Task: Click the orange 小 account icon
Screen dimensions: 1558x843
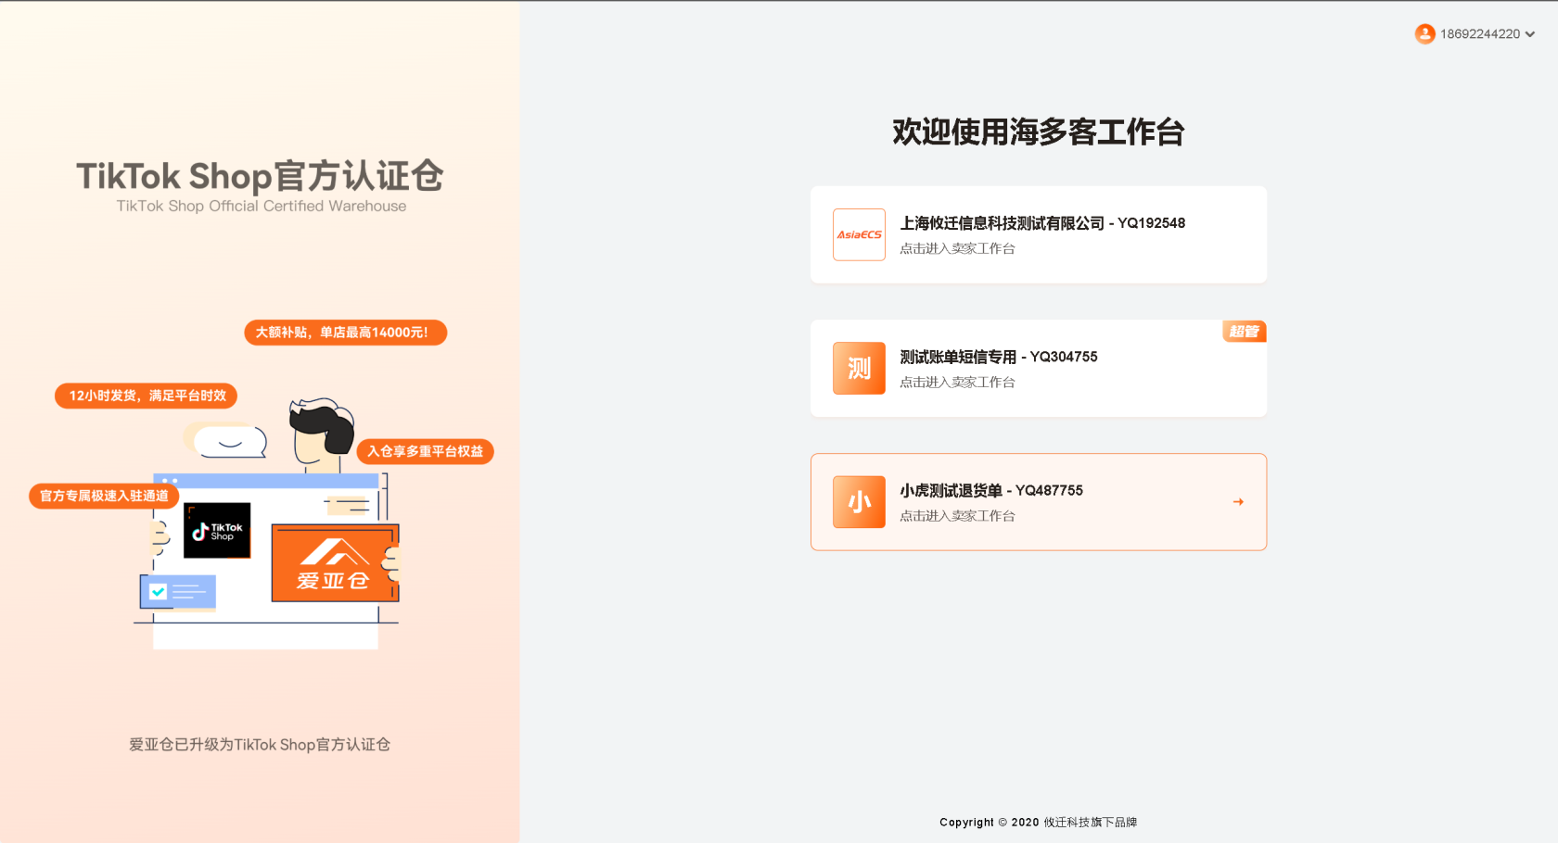Action: [x=859, y=502]
